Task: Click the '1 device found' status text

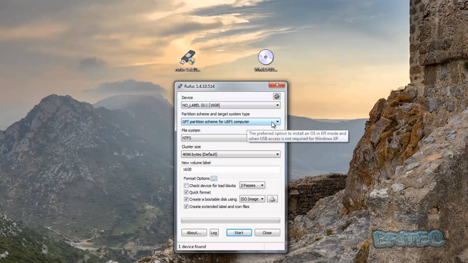Action: (192, 247)
